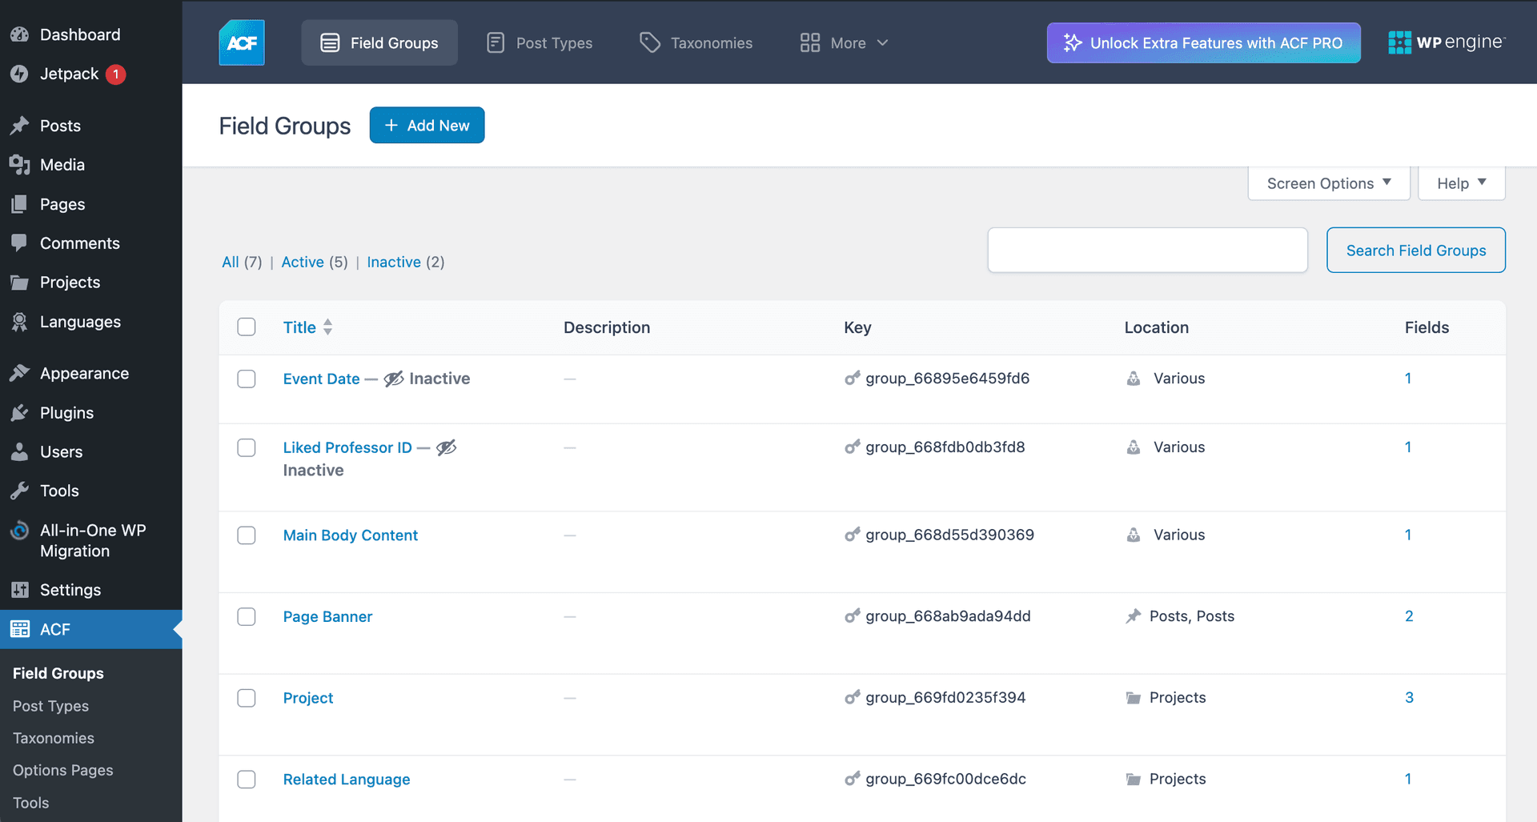Click the Appearance paintbrush icon
The width and height of the screenshot is (1537, 822).
pyautogui.click(x=19, y=373)
